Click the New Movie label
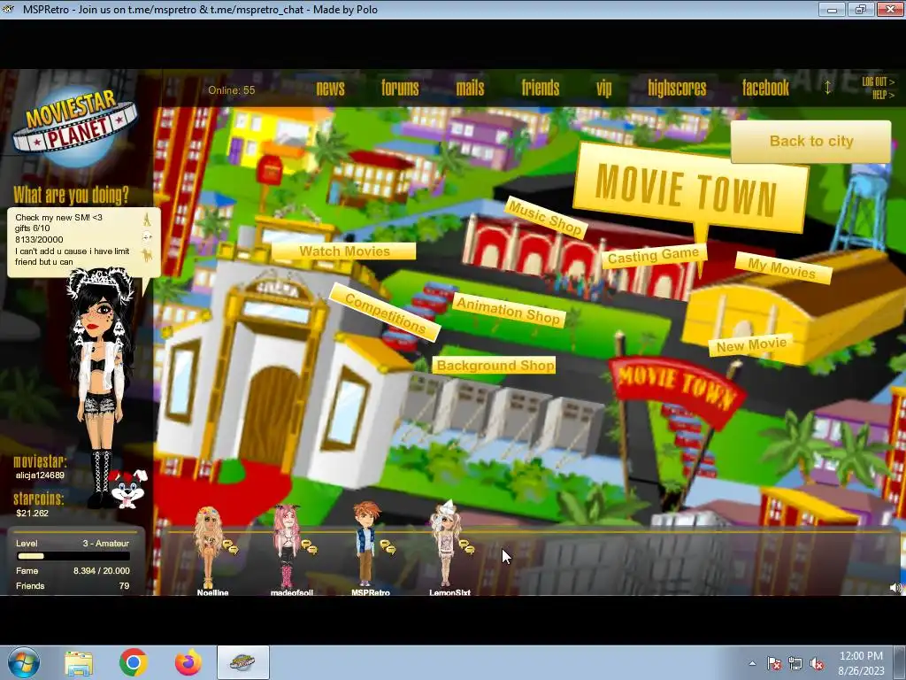 pyautogui.click(x=751, y=344)
